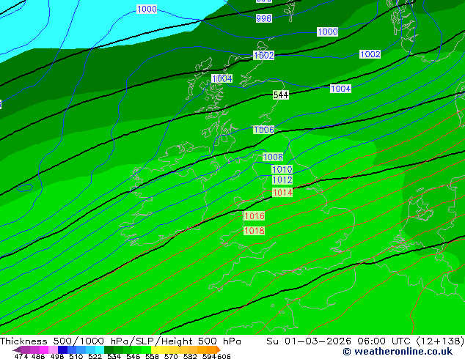Pick the darkest green legend swatch above 534
This screenshot has width=465, height=359.
click(109, 349)
